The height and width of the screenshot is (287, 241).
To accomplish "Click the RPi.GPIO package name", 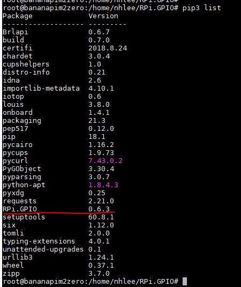I will pos(20,209).
